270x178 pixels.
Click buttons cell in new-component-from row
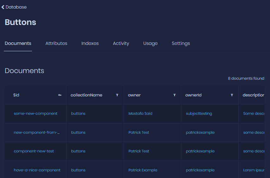[78, 132]
